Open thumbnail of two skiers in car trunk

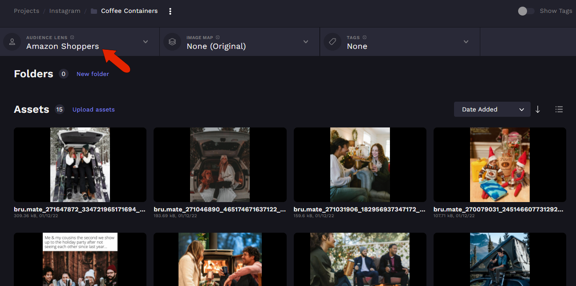coord(80,165)
